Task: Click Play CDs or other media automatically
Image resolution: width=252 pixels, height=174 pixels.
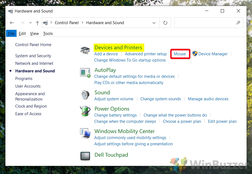Action: pyautogui.click(x=129, y=83)
